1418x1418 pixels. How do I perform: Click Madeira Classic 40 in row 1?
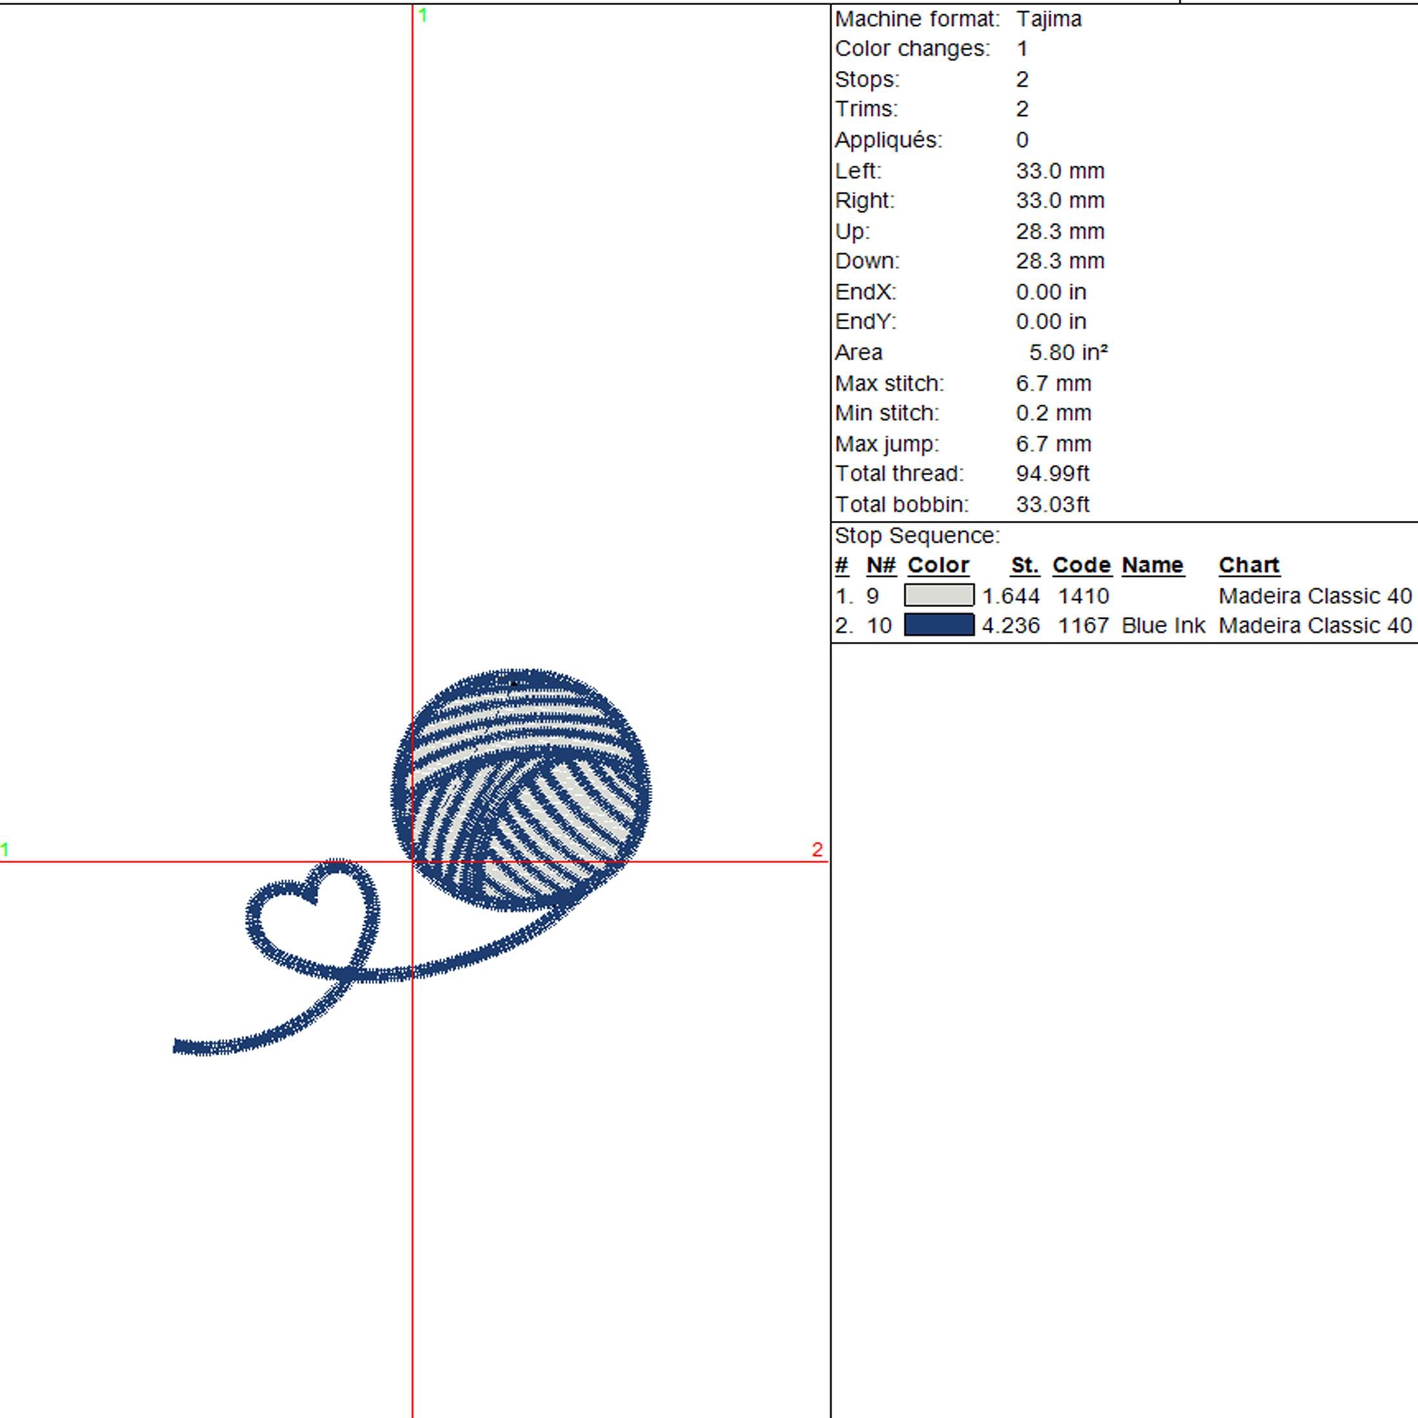point(1314,596)
